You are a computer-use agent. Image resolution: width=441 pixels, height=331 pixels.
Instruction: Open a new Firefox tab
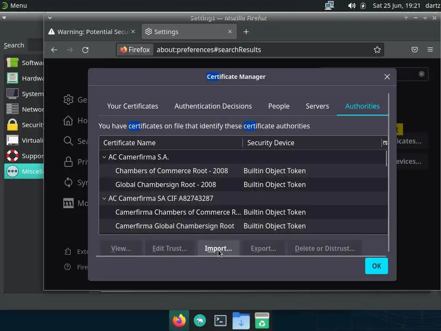point(246,32)
